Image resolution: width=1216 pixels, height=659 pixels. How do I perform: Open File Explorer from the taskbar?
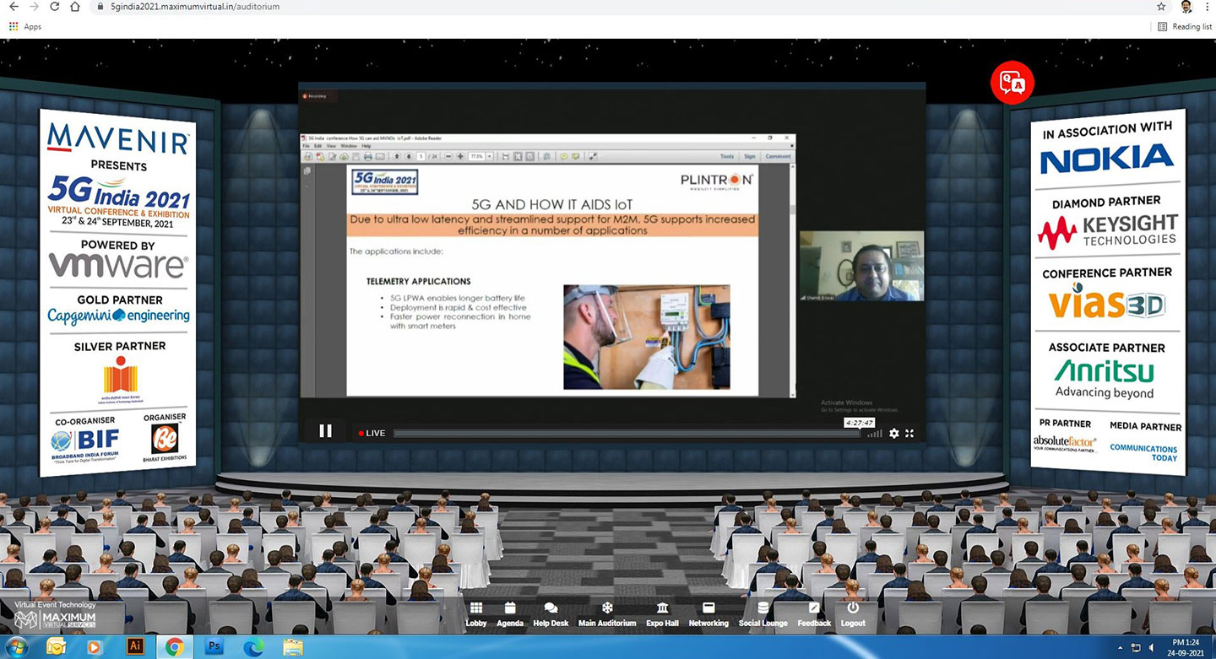(x=293, y=647)
